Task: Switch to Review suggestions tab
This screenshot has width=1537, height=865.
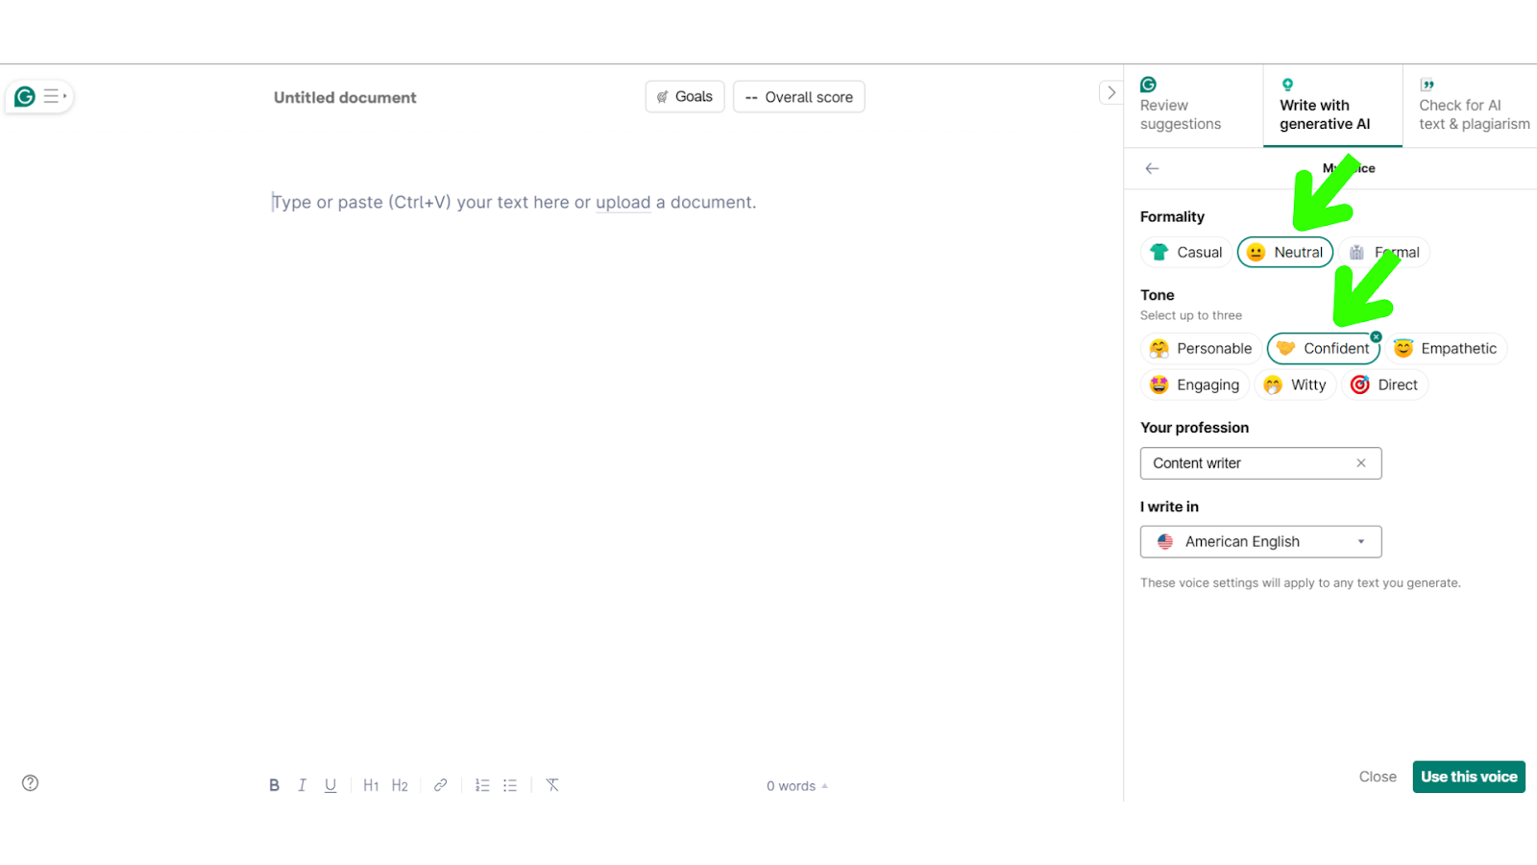Action: point(1193,106)
